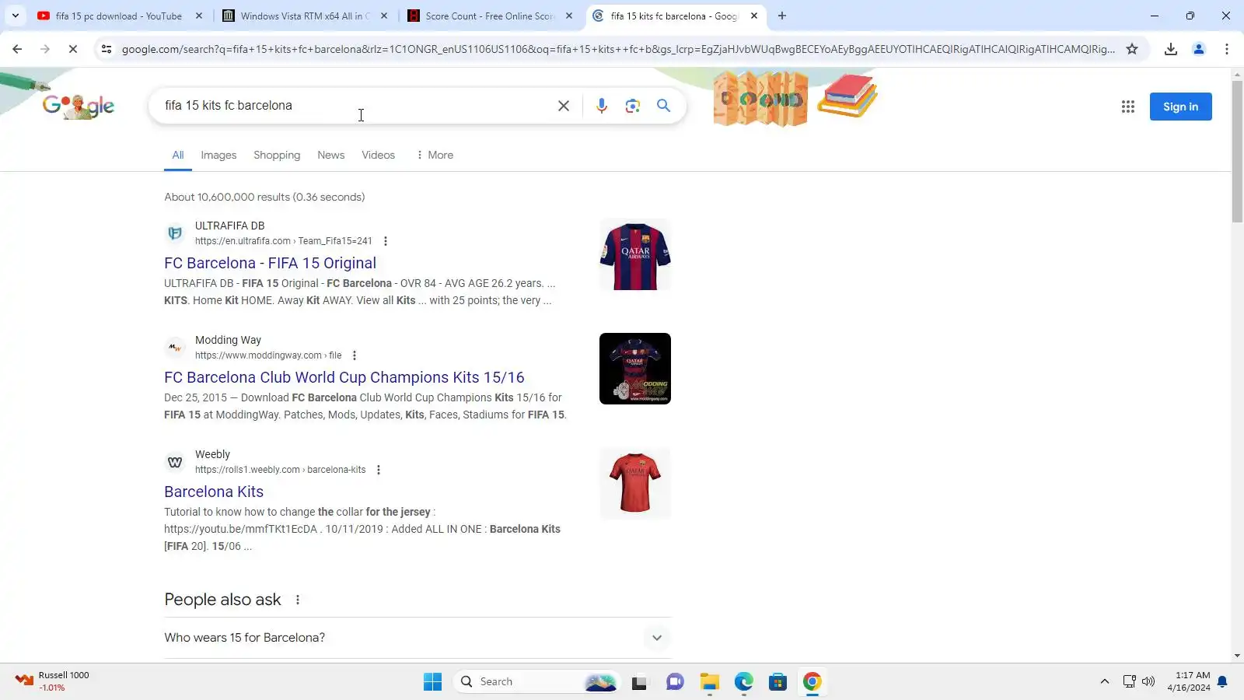Open Chrome downloads

[1171, 49]
